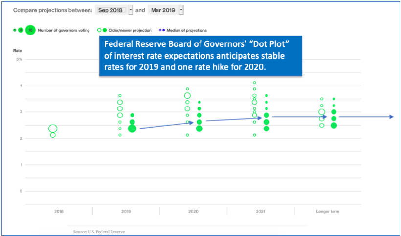The image size is (401, 236).
Task: Toggle the 'Median of projections' legend label
Action: click(x=186, y=30)
